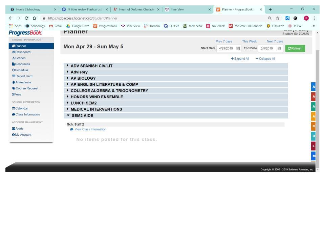
Task: Open Grades in sidebar
Action: point(19,58)
